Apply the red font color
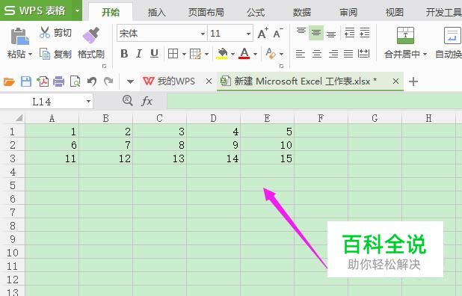Screen dimensions: 462x296 244,54
